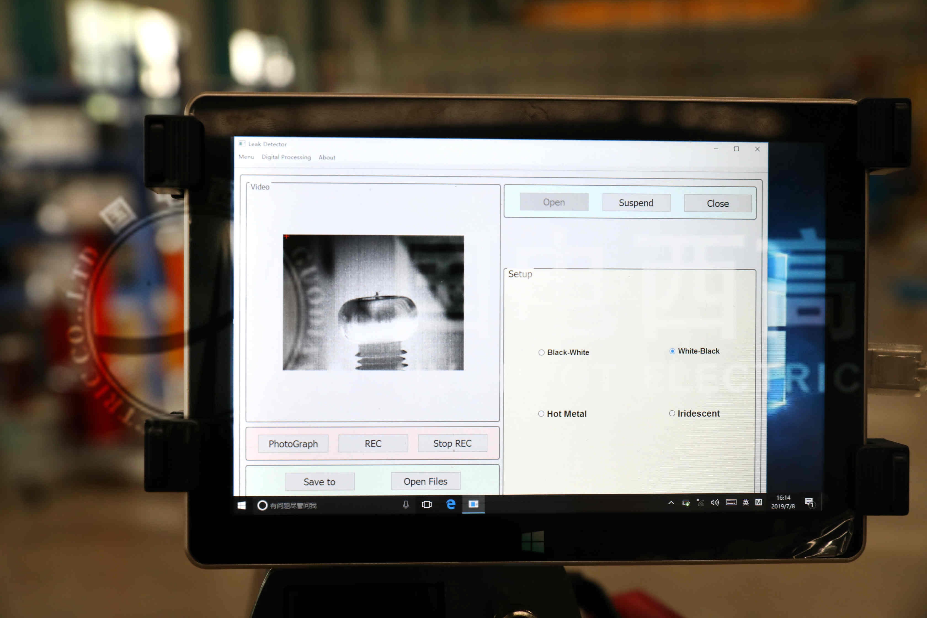Open the volume control in the system tray
Image resolution: width=927 pixels, height=618 pixels.
click(715, 502)
